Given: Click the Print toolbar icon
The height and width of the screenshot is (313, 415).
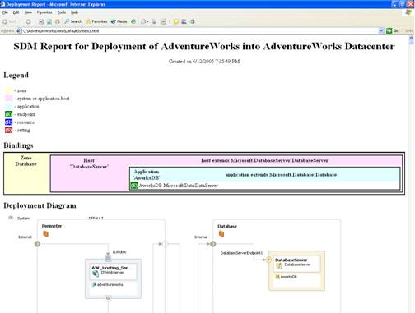Looking at the screenshot, I should [154, 21].
